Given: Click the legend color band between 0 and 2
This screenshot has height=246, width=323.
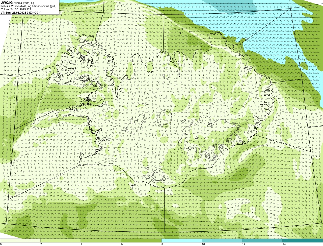Looking at the screenshot, I should click(20, 240).
